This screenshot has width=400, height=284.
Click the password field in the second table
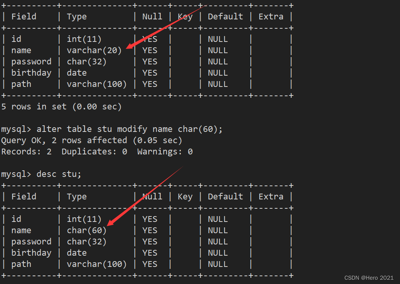coord(31,242)
